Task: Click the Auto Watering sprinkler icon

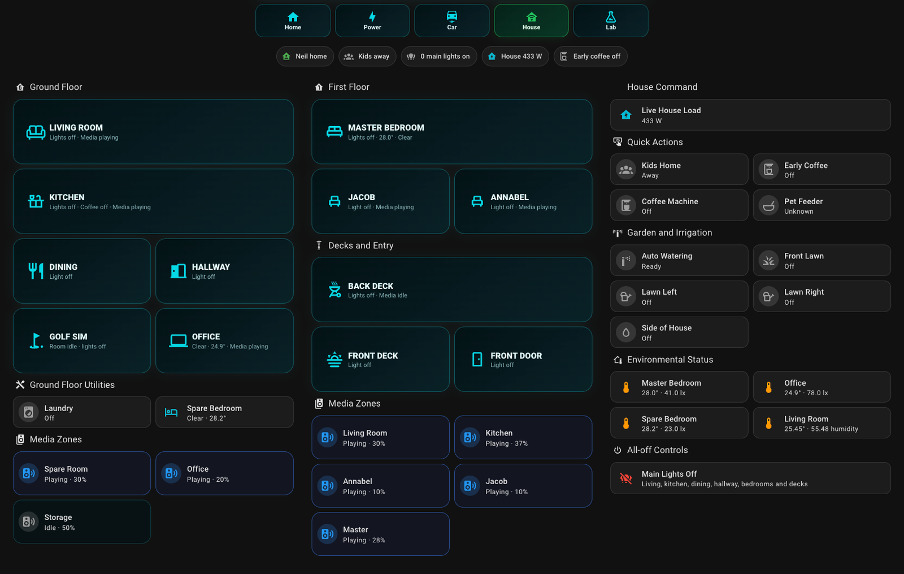Action: pyautogui.click(x=626, y=261)
